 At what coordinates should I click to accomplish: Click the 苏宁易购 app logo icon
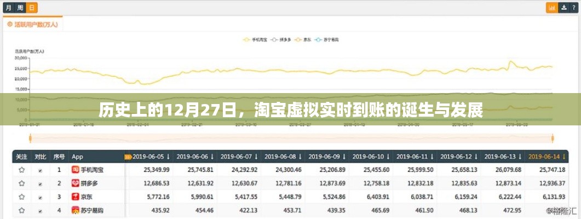coord(76,210)
